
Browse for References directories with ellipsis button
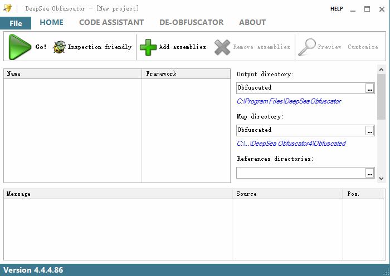(x=370, y=172)
